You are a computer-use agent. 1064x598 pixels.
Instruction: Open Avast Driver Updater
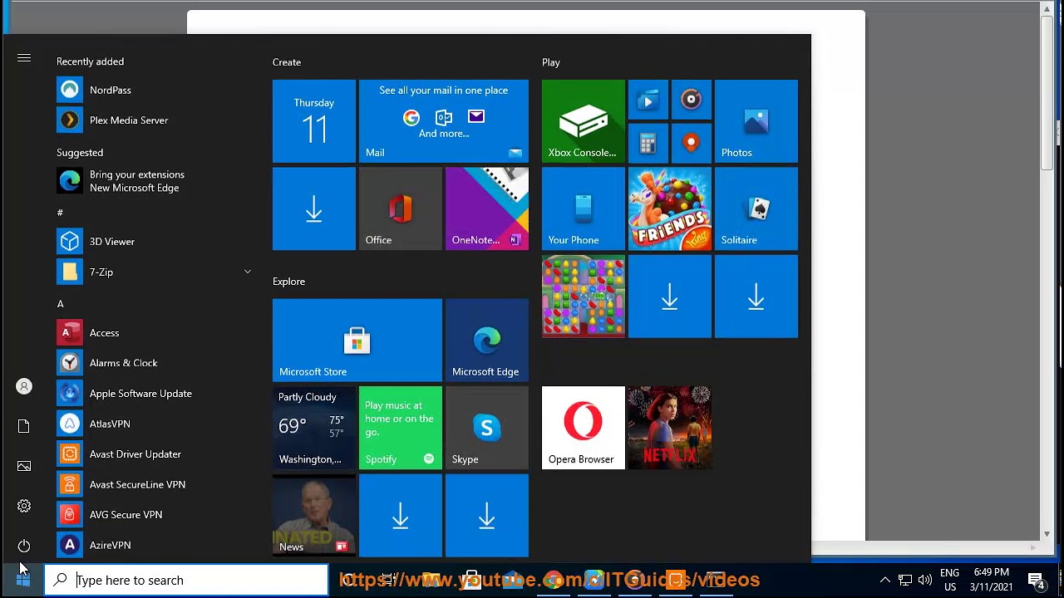point(154,454)
